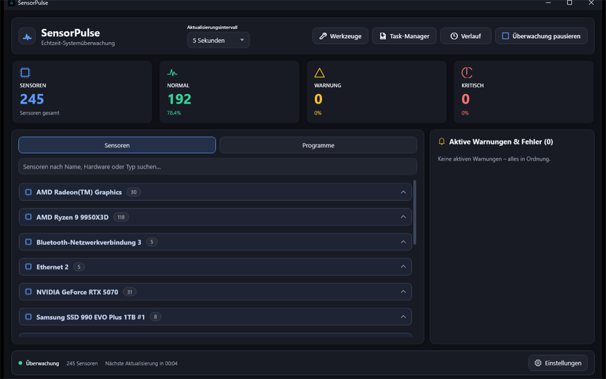Click 'Sensoren gesamt' label
This screenshot has width=606, height=379.
pyautogui.click(x=40, y=113)
